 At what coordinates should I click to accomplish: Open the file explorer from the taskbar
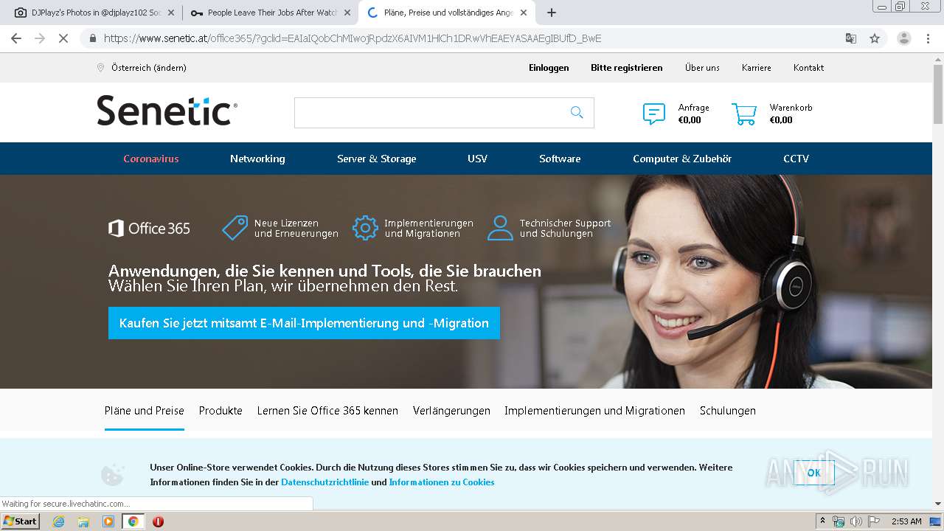pos(83,521)
